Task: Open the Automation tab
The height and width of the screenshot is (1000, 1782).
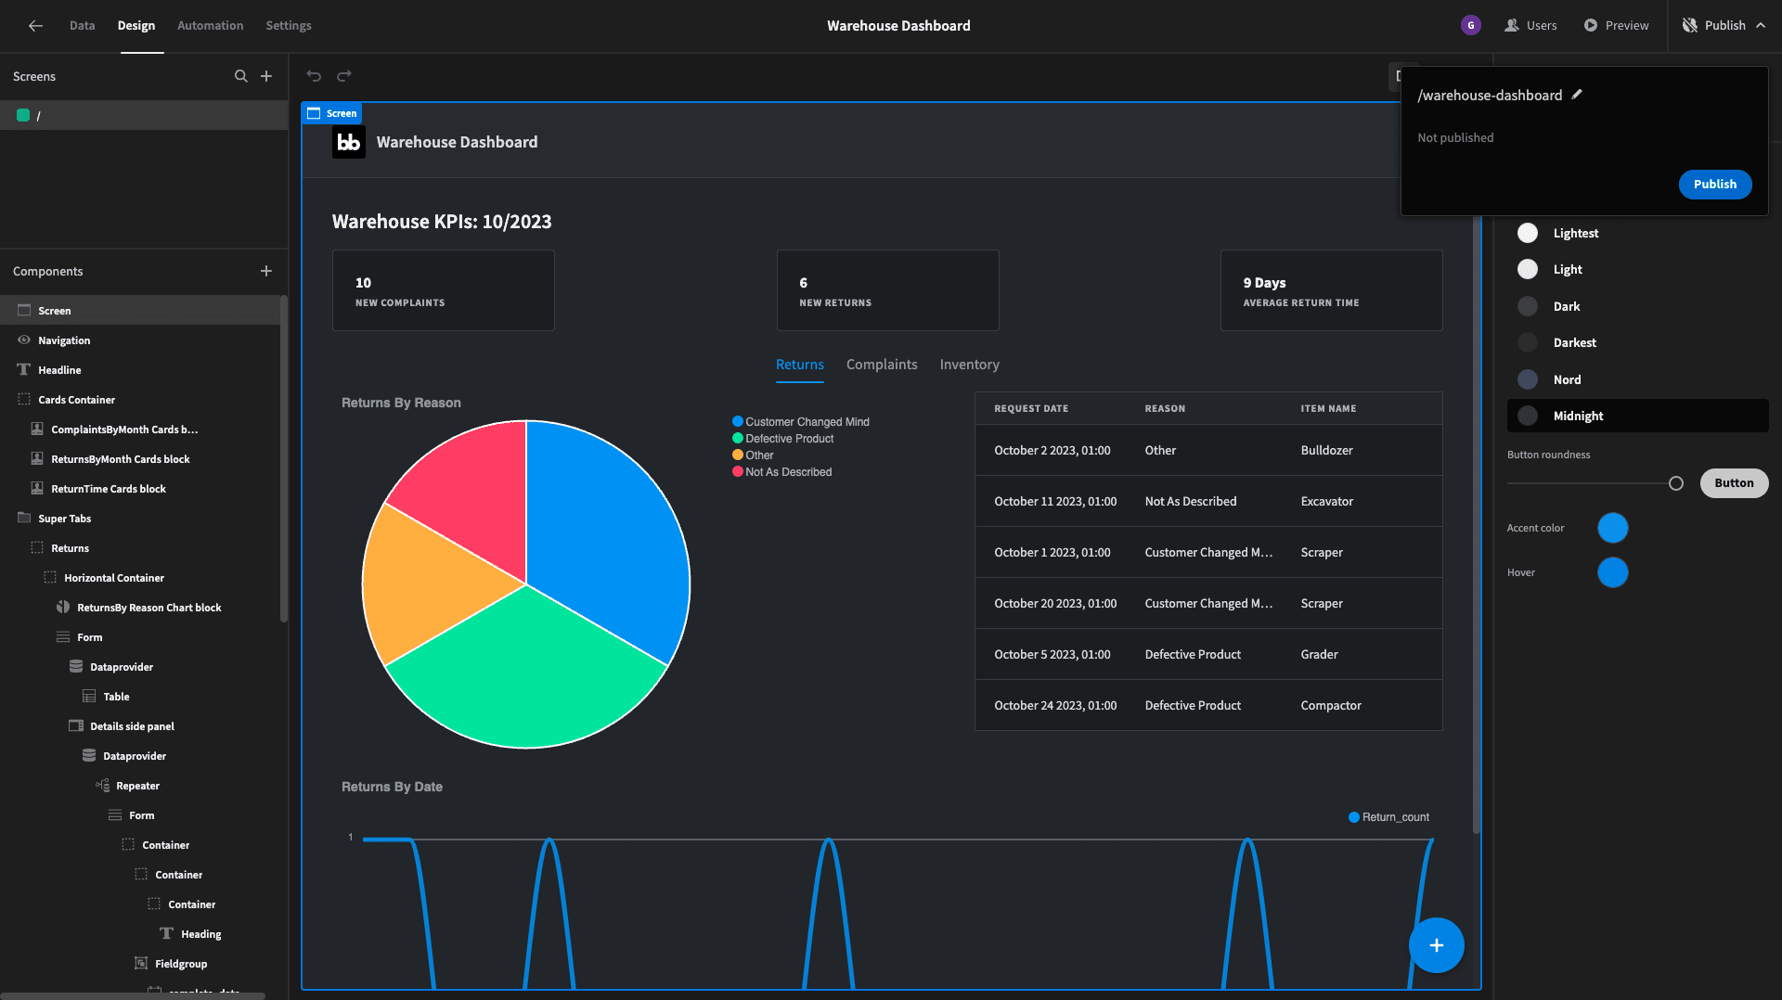Action: (210, 26)
